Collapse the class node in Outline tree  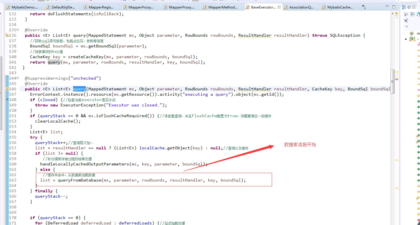point(406,39)
